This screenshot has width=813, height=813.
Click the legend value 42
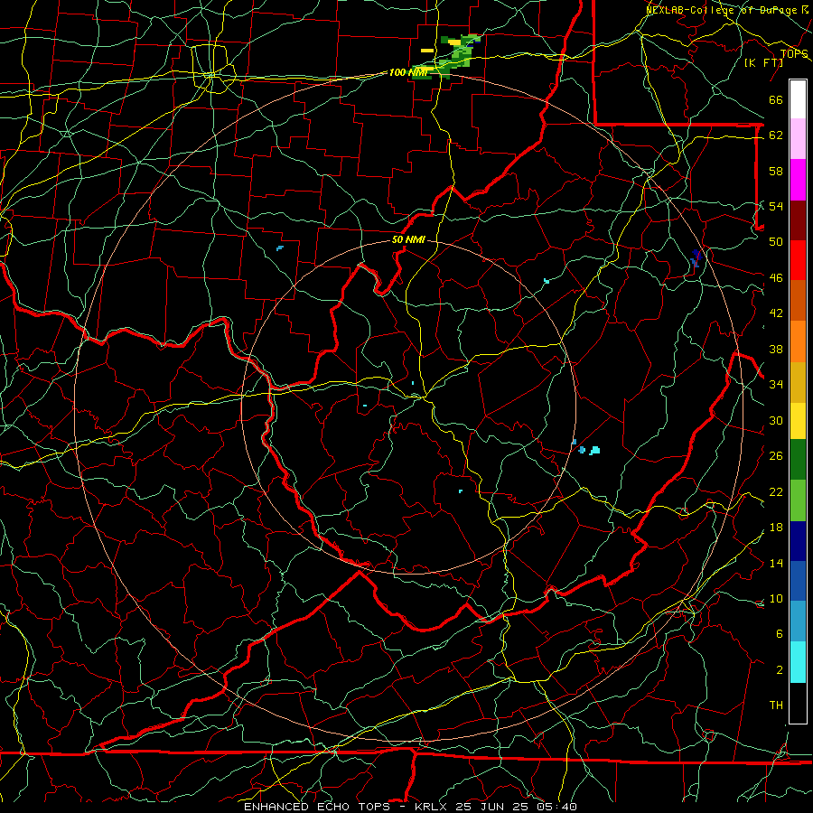click(776, 313)
